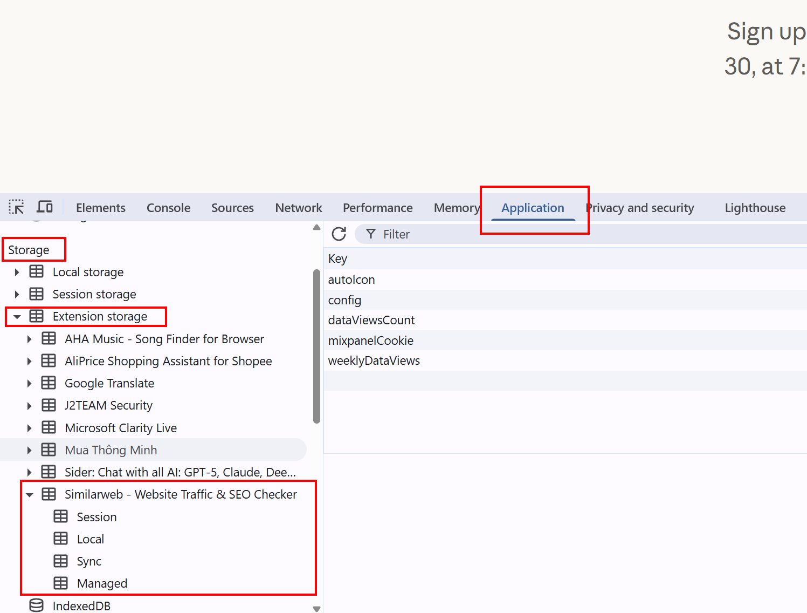
Task: Click the sidebar scroll down arrow
Action: (x=316, y=608)
